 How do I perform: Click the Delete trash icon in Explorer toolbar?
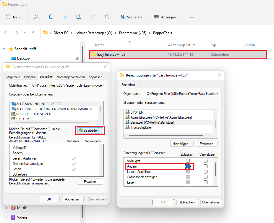click(107, 17)
